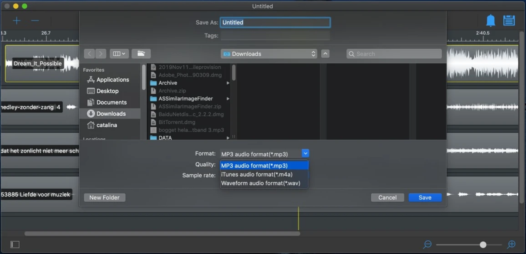This screenshot has width=526, height=254.
Task: Click the Save button
Action: [425, 197]
